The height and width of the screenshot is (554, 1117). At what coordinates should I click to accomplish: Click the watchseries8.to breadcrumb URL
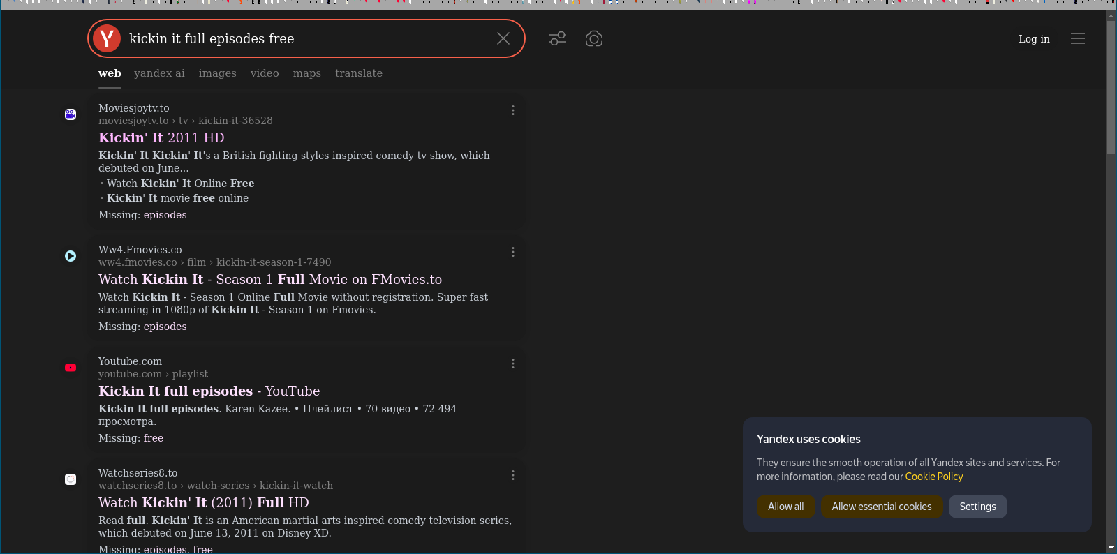216,486
